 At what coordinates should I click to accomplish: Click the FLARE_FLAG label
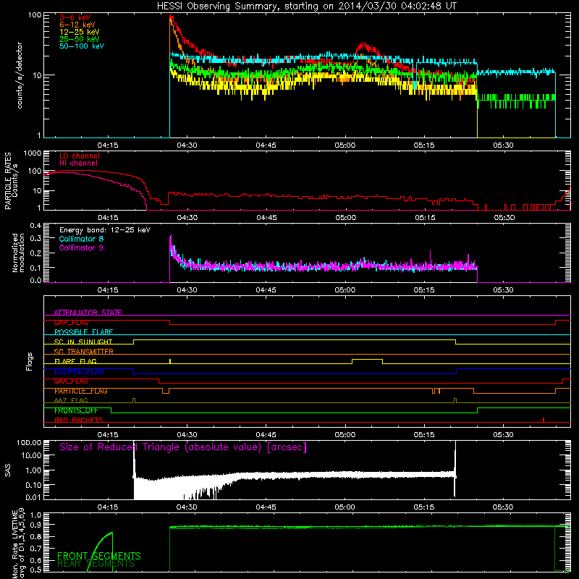(75, 361)
